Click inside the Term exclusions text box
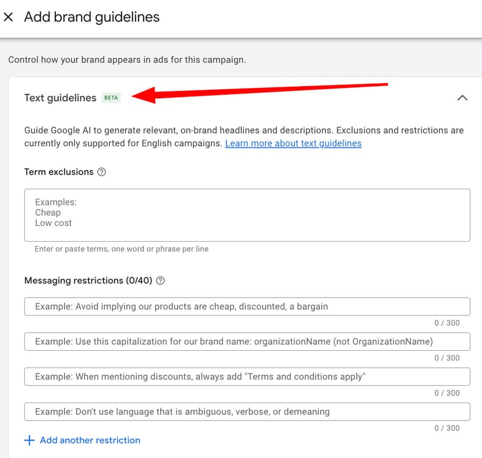Screen dimensions: 482x458 pyautogui.click(x=247, y=215)
